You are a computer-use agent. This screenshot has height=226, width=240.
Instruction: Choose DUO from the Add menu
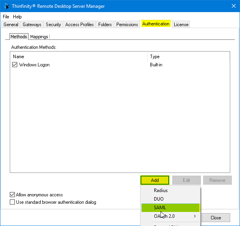point(170,199)
